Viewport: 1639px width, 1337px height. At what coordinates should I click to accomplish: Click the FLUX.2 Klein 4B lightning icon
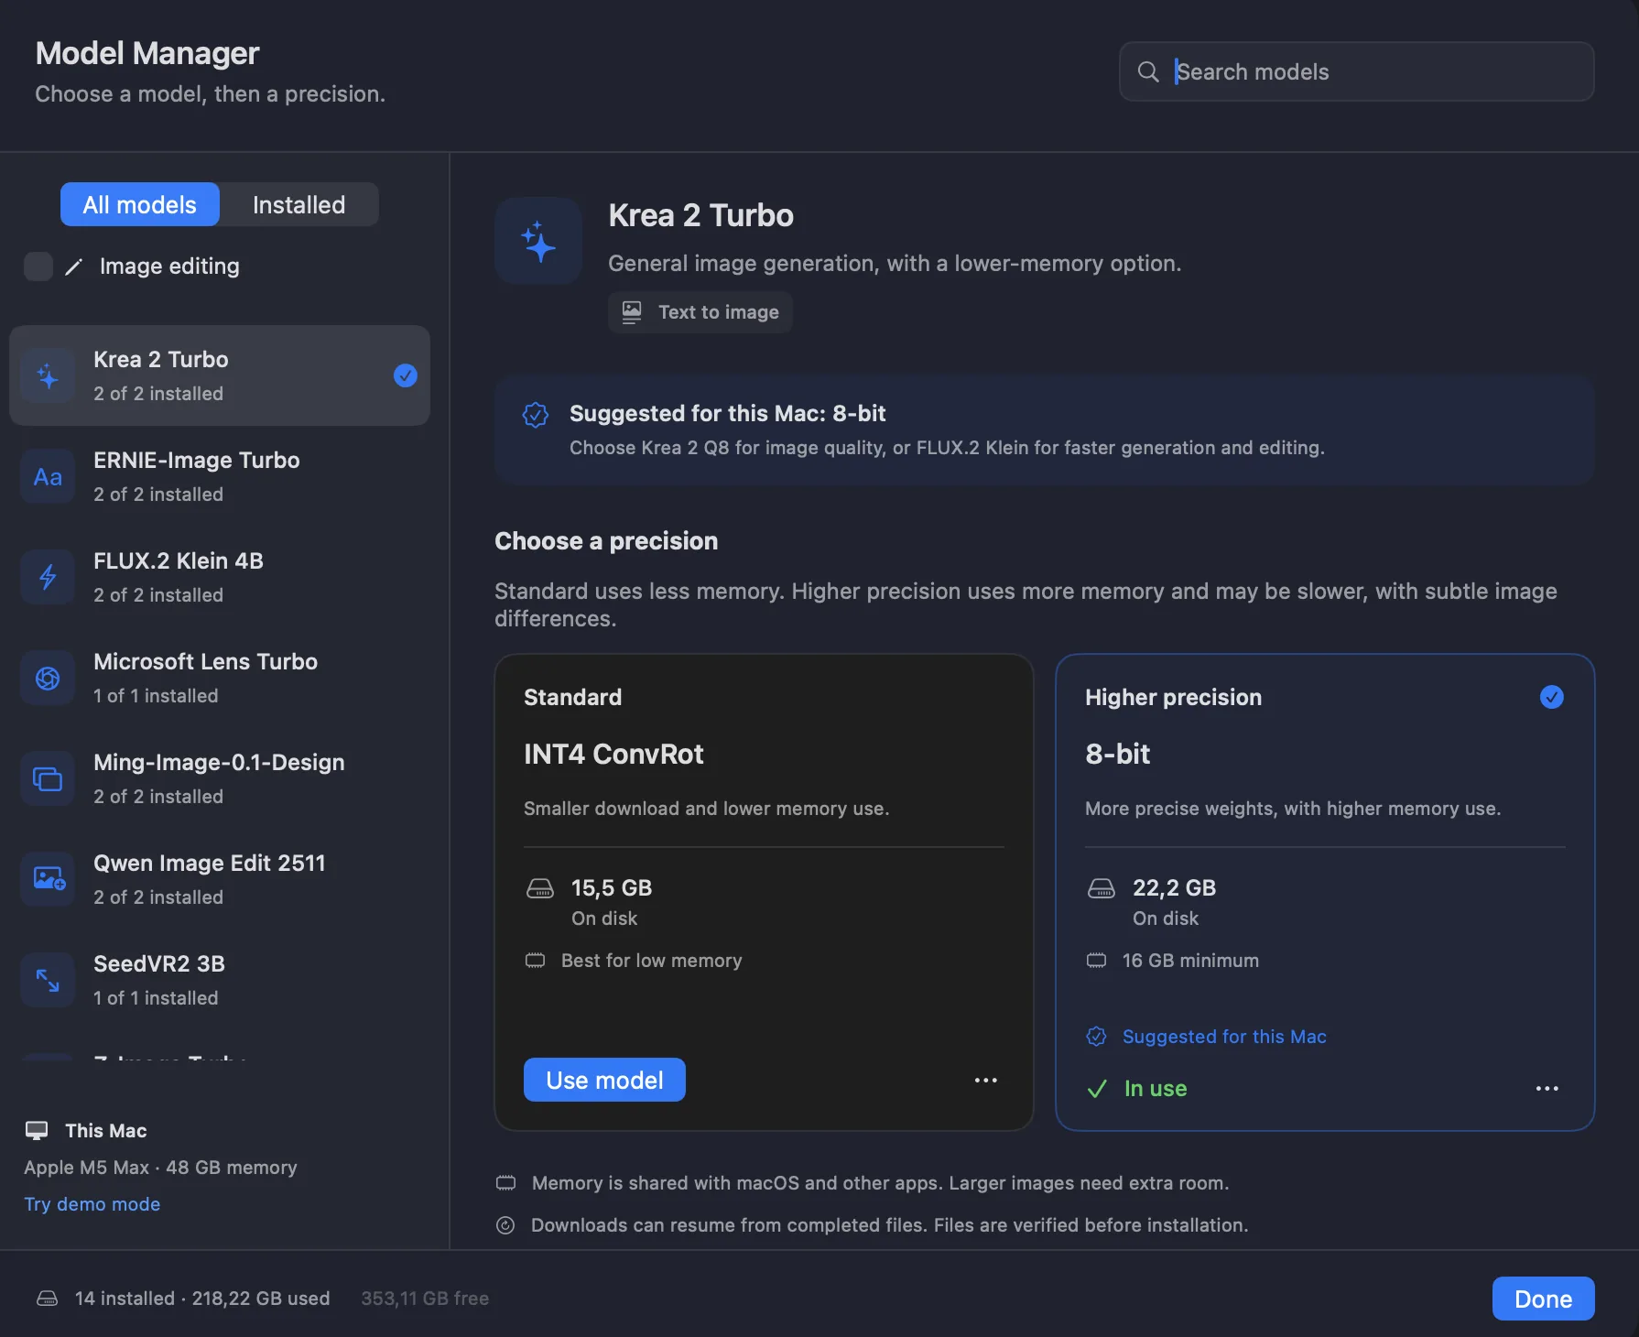pos(48,577)
